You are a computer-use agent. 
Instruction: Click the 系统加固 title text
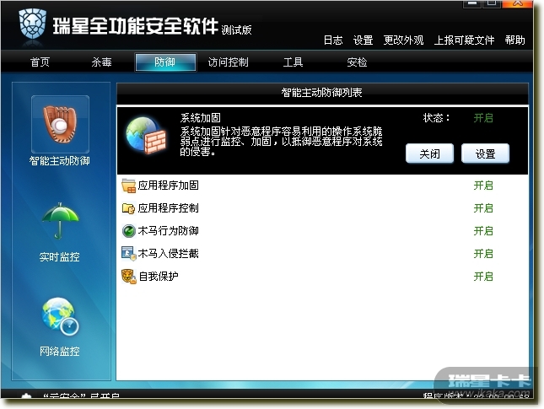(x=201, y=118)
